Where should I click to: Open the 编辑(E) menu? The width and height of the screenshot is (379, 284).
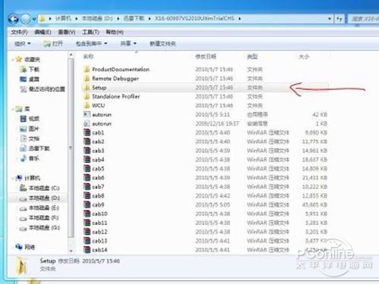click(x=42, y=32)
